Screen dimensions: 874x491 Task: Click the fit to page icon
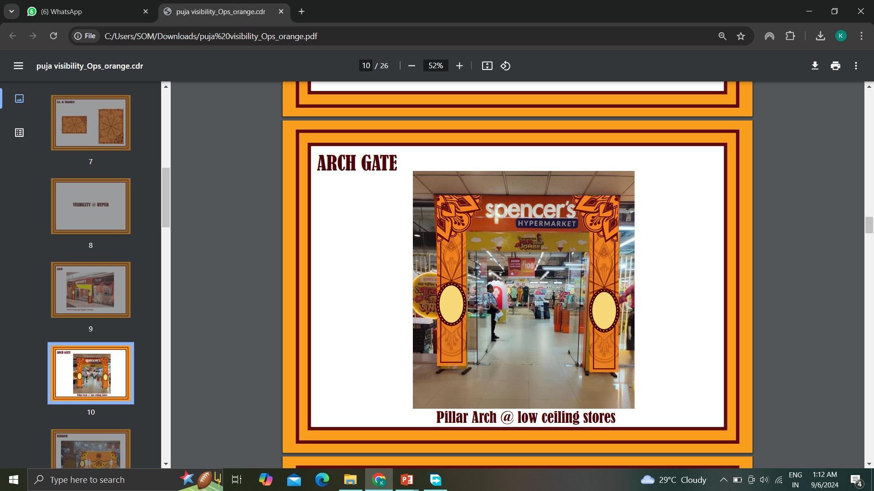click(487, 66)
